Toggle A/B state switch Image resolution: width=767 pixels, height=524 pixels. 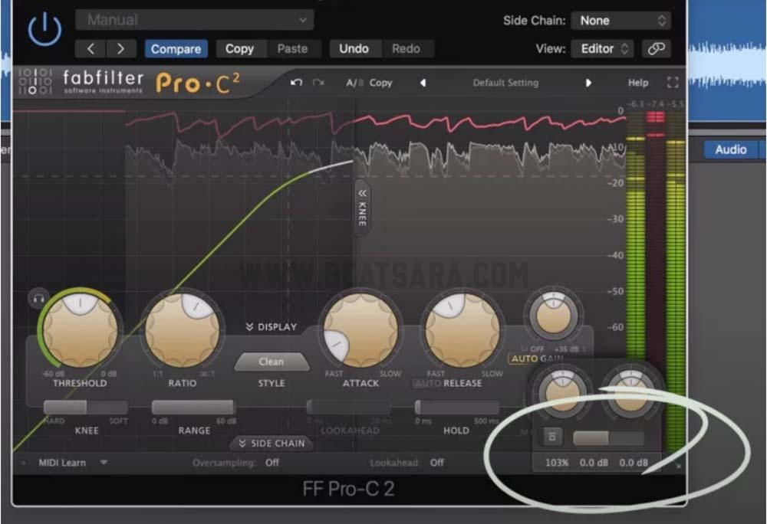(354, 83)
